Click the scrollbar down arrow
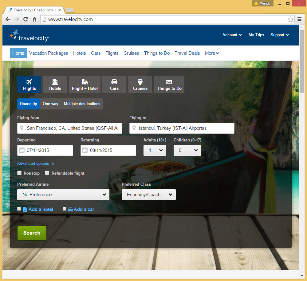Image resolution: width=307 pixels, height=281 pixels. (302, 276)
